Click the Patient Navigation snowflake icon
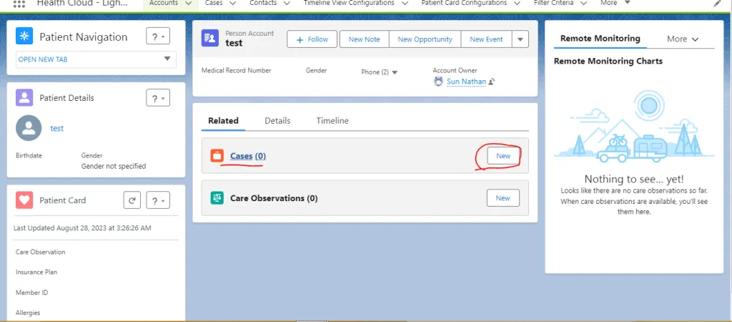 [24, 36]
